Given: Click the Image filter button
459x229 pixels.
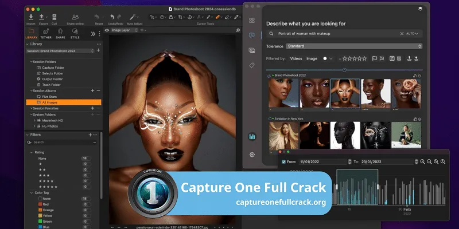Looking at the screenshot, I should point(312,58).
